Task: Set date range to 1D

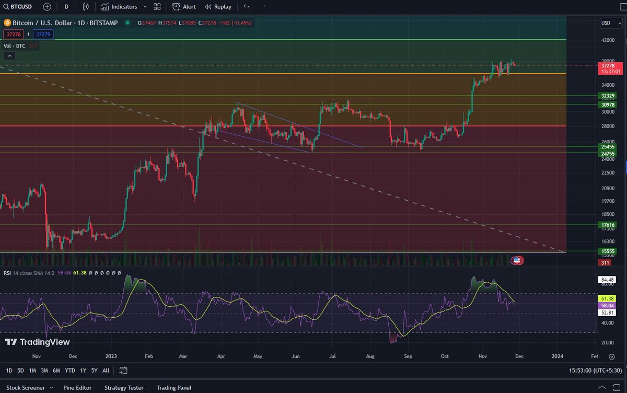Action: (x=9, y=370)
